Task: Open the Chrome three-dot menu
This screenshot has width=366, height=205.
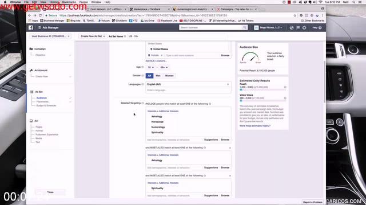Action: tap(323, 15)
